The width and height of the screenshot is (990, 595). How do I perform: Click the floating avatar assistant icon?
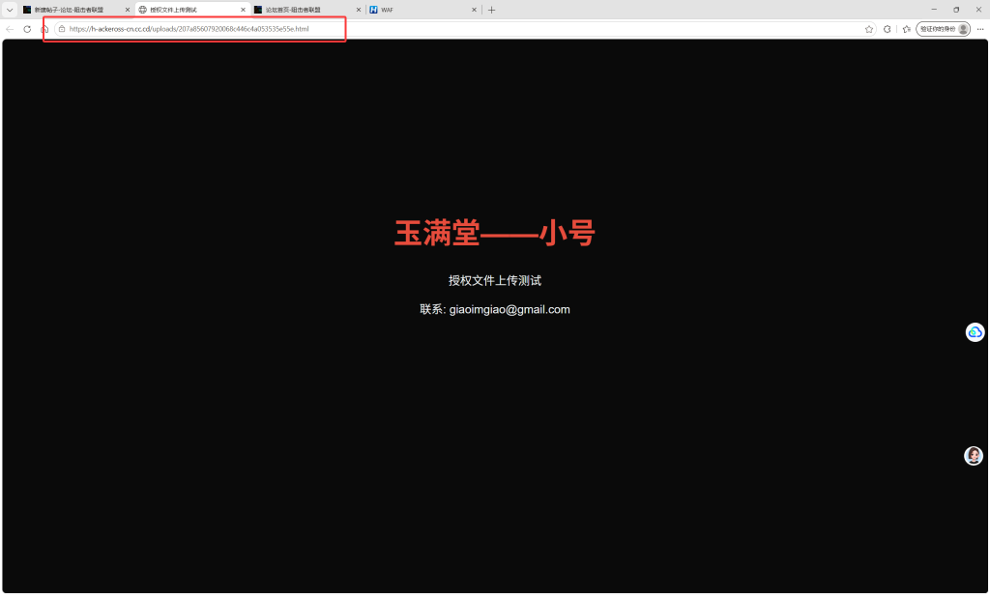tap(974, 456)
